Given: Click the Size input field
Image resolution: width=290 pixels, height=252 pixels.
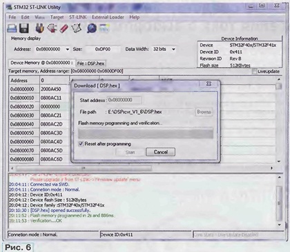Looking at the screenshot, I should [103, 50].
